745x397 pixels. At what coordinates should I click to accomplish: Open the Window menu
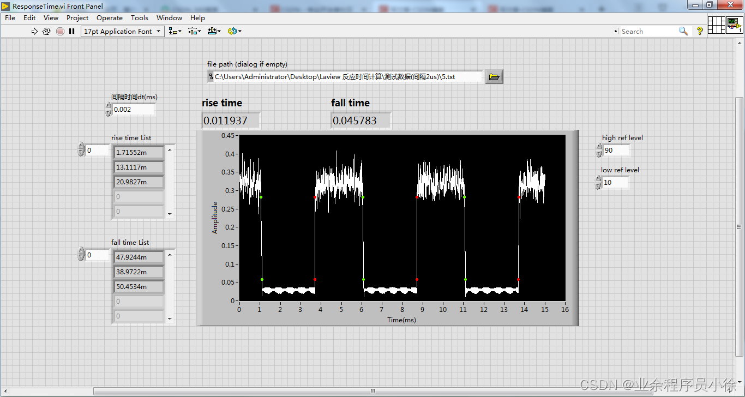pyautogui.click(x=169, y=17)
